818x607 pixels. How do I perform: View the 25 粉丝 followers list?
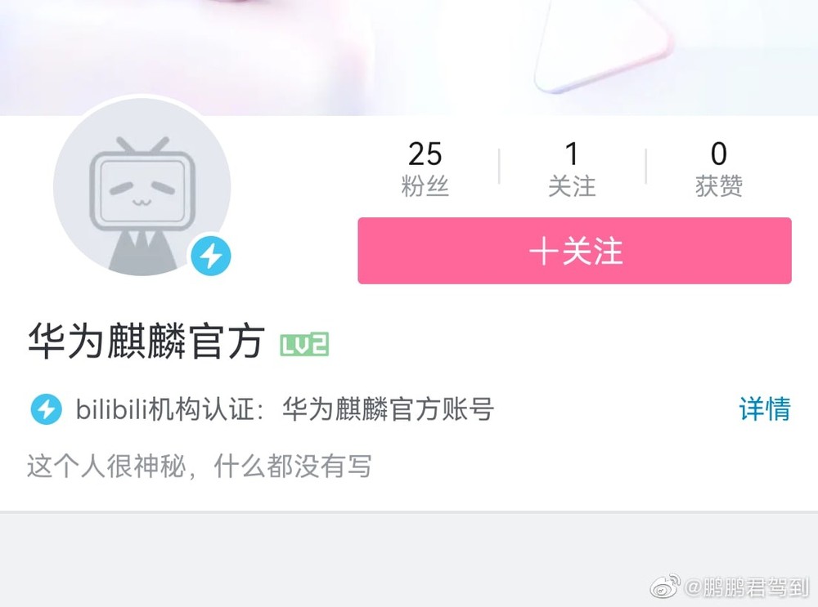(x=425, y=167)
